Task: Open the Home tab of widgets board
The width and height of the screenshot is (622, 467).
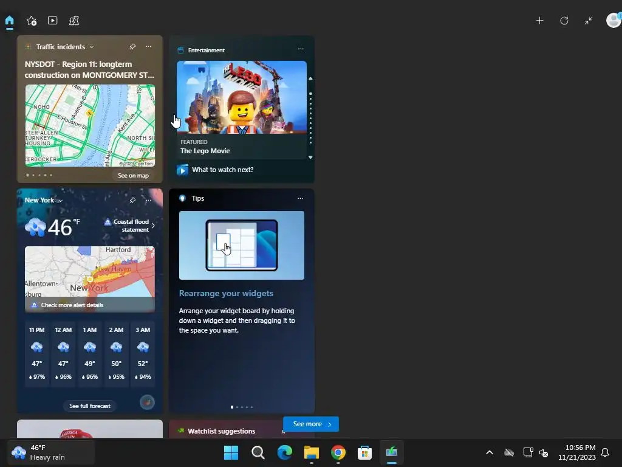Action: click(10, 21)
